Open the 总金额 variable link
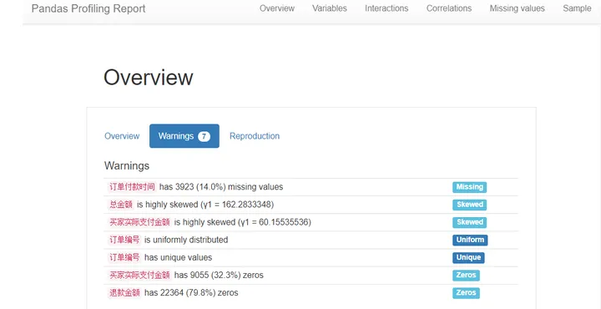 121,205
